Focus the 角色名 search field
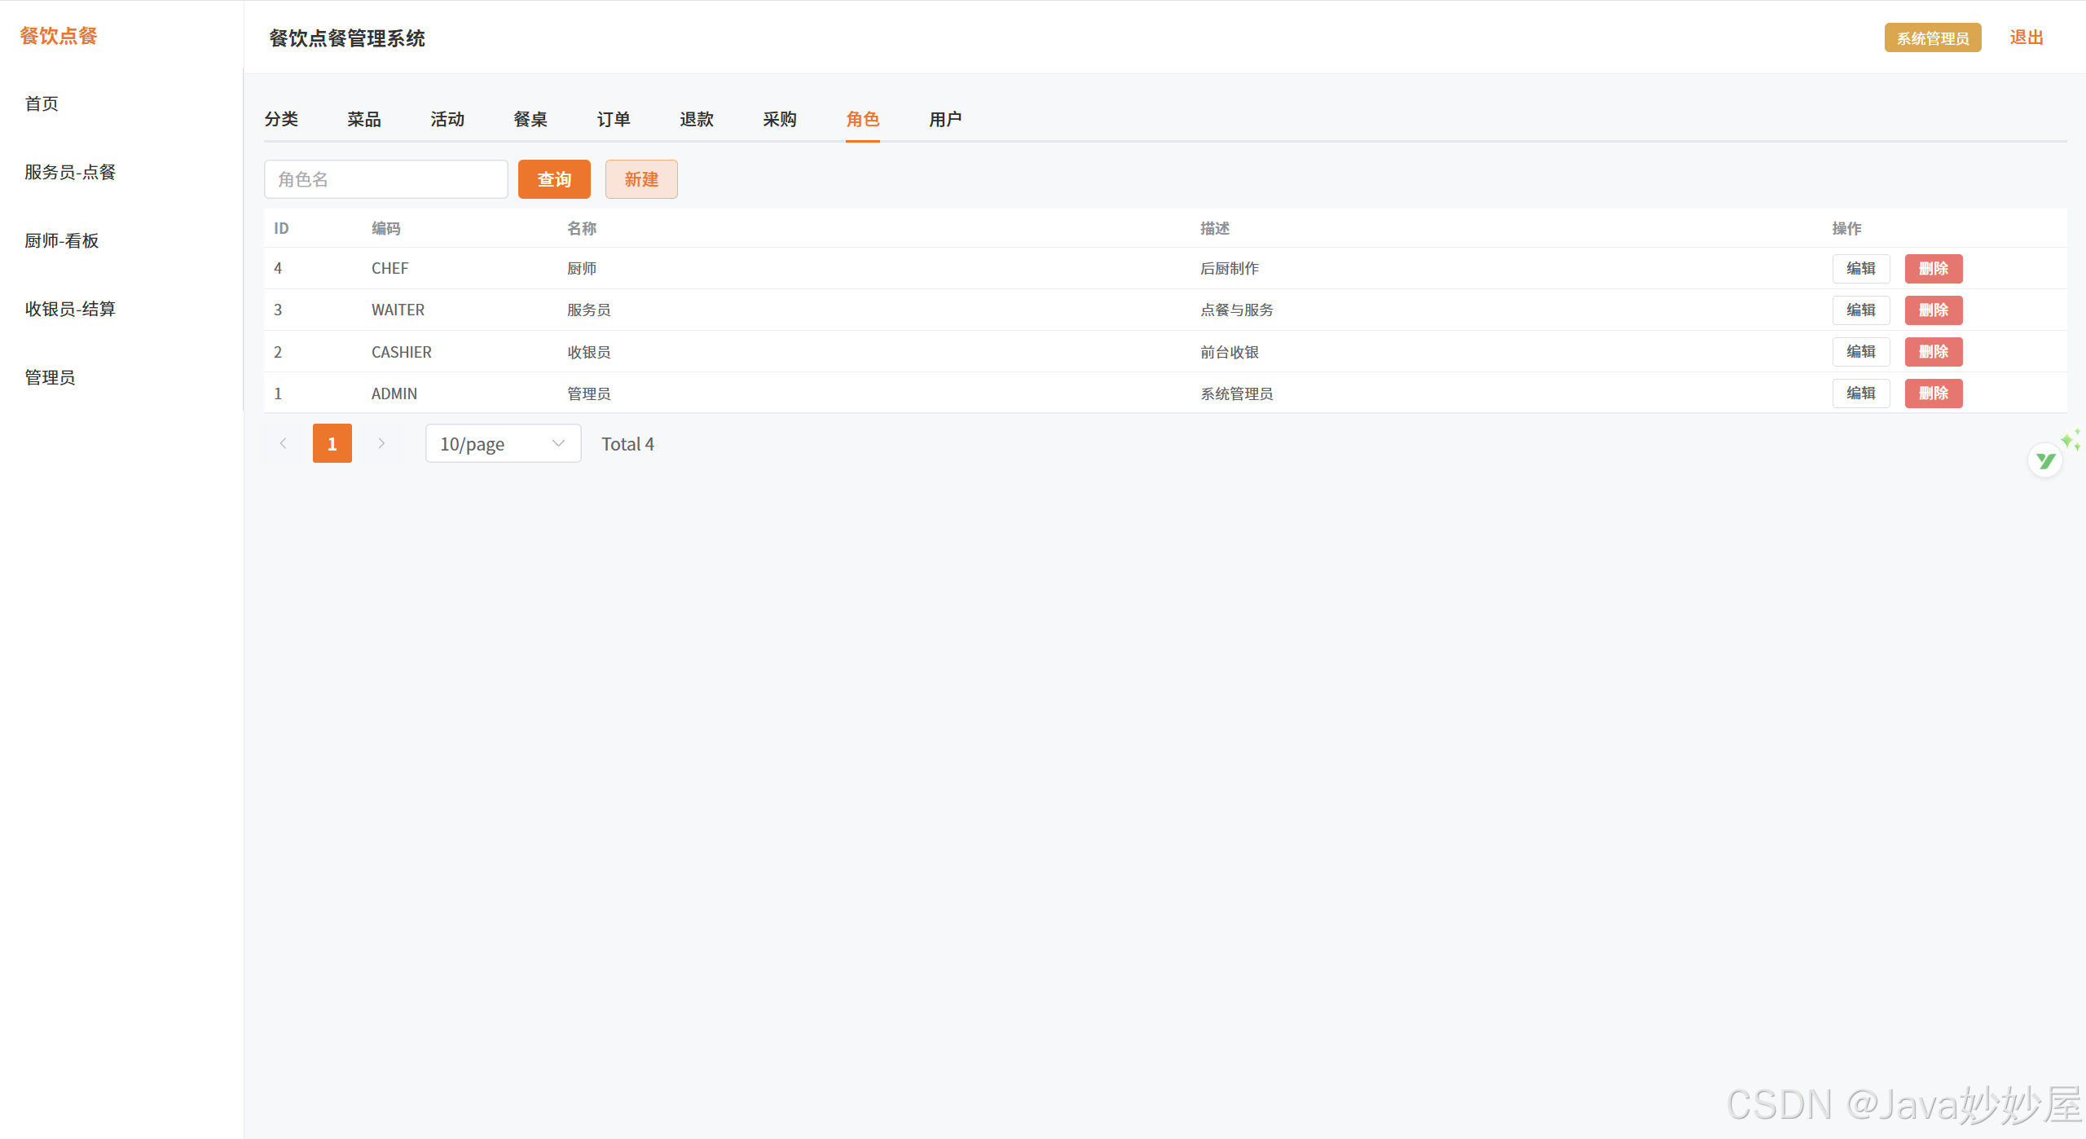The width and height of the screenshot is (2086, 1139). point(385,179)
